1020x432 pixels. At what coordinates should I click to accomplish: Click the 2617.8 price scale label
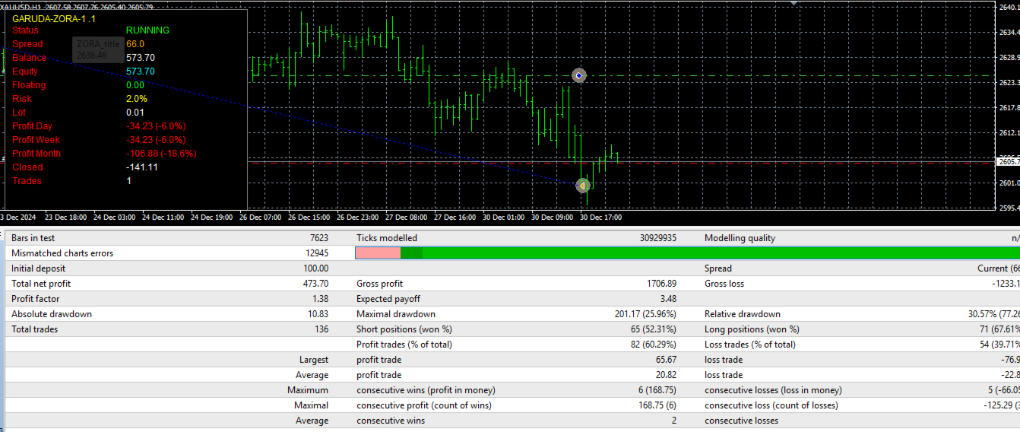tap(1008, 108)
